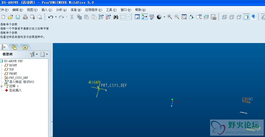The image size is (265, 137).
Task: Click the paste special clipboard icon
Action: pos(94,17)
